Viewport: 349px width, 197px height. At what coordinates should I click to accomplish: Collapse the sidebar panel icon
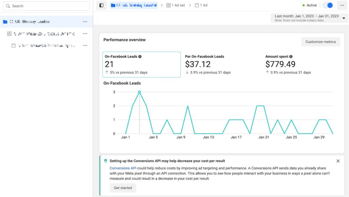coord(101,5)
